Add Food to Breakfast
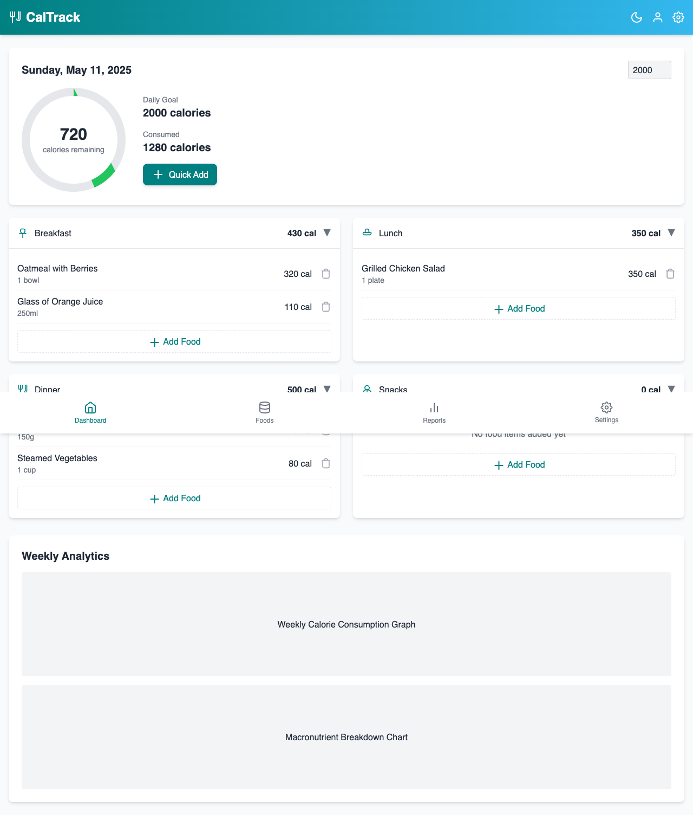 (174, 341)
